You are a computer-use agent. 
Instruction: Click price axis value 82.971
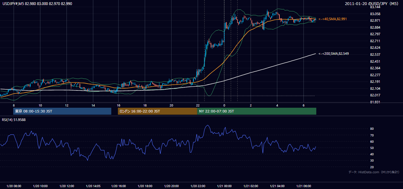tap(375, 20)
